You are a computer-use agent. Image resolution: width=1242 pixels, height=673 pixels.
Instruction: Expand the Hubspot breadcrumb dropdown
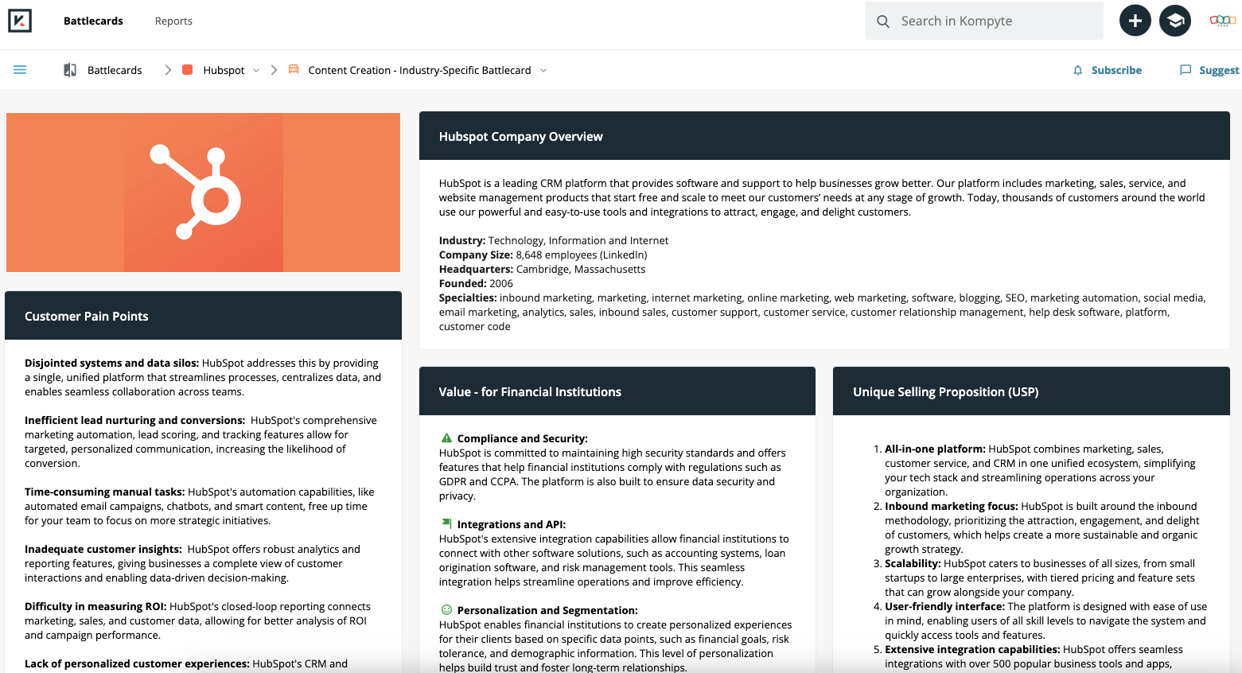(256, 71)
